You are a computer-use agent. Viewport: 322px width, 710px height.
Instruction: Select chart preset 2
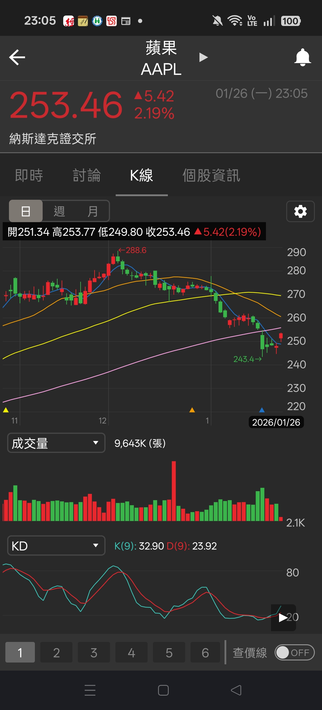pyautogui.click(x=56, y=652)
